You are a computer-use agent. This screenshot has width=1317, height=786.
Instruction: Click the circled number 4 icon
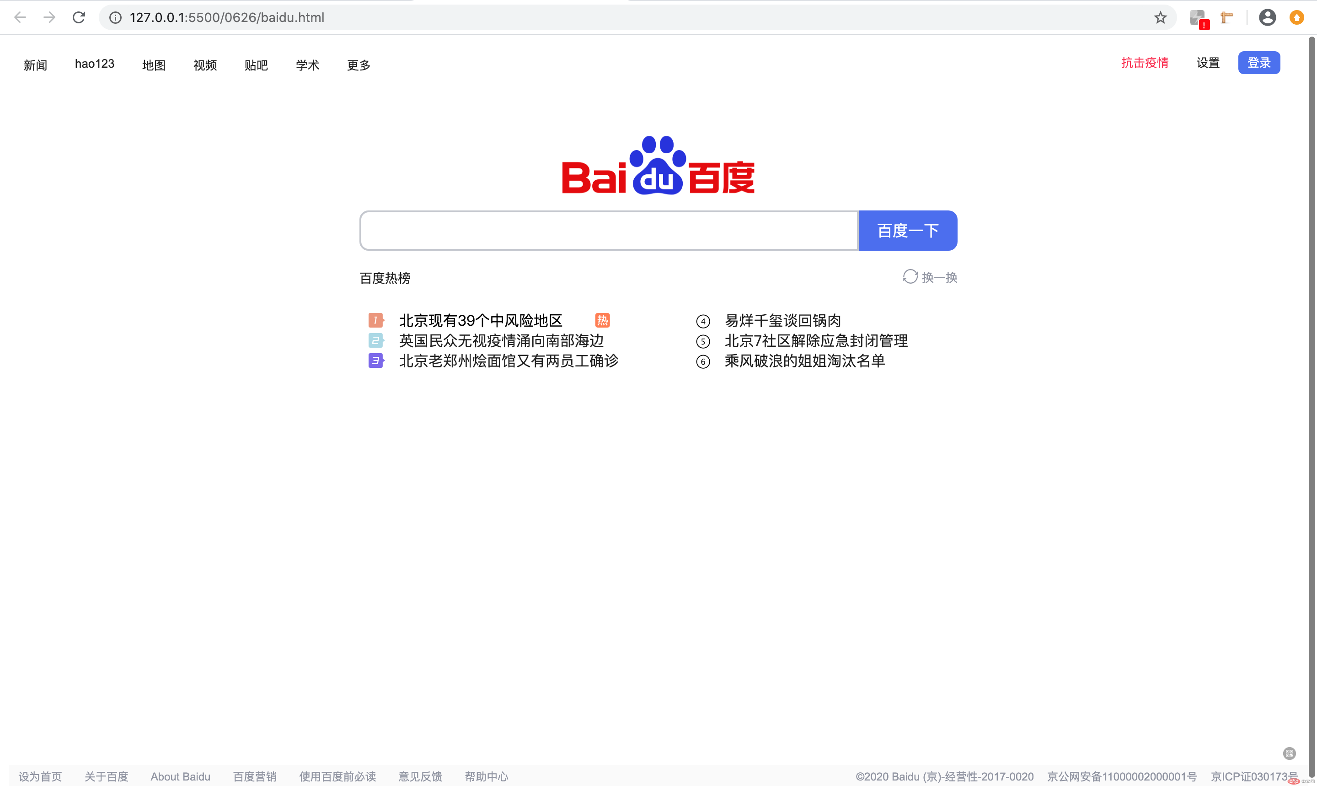[703, 321]
